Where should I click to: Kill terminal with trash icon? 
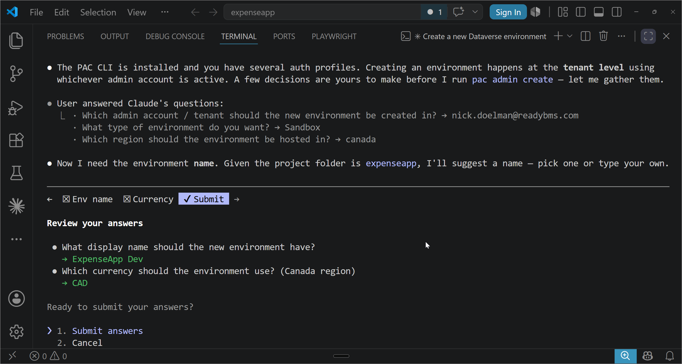tap(603, 36)
